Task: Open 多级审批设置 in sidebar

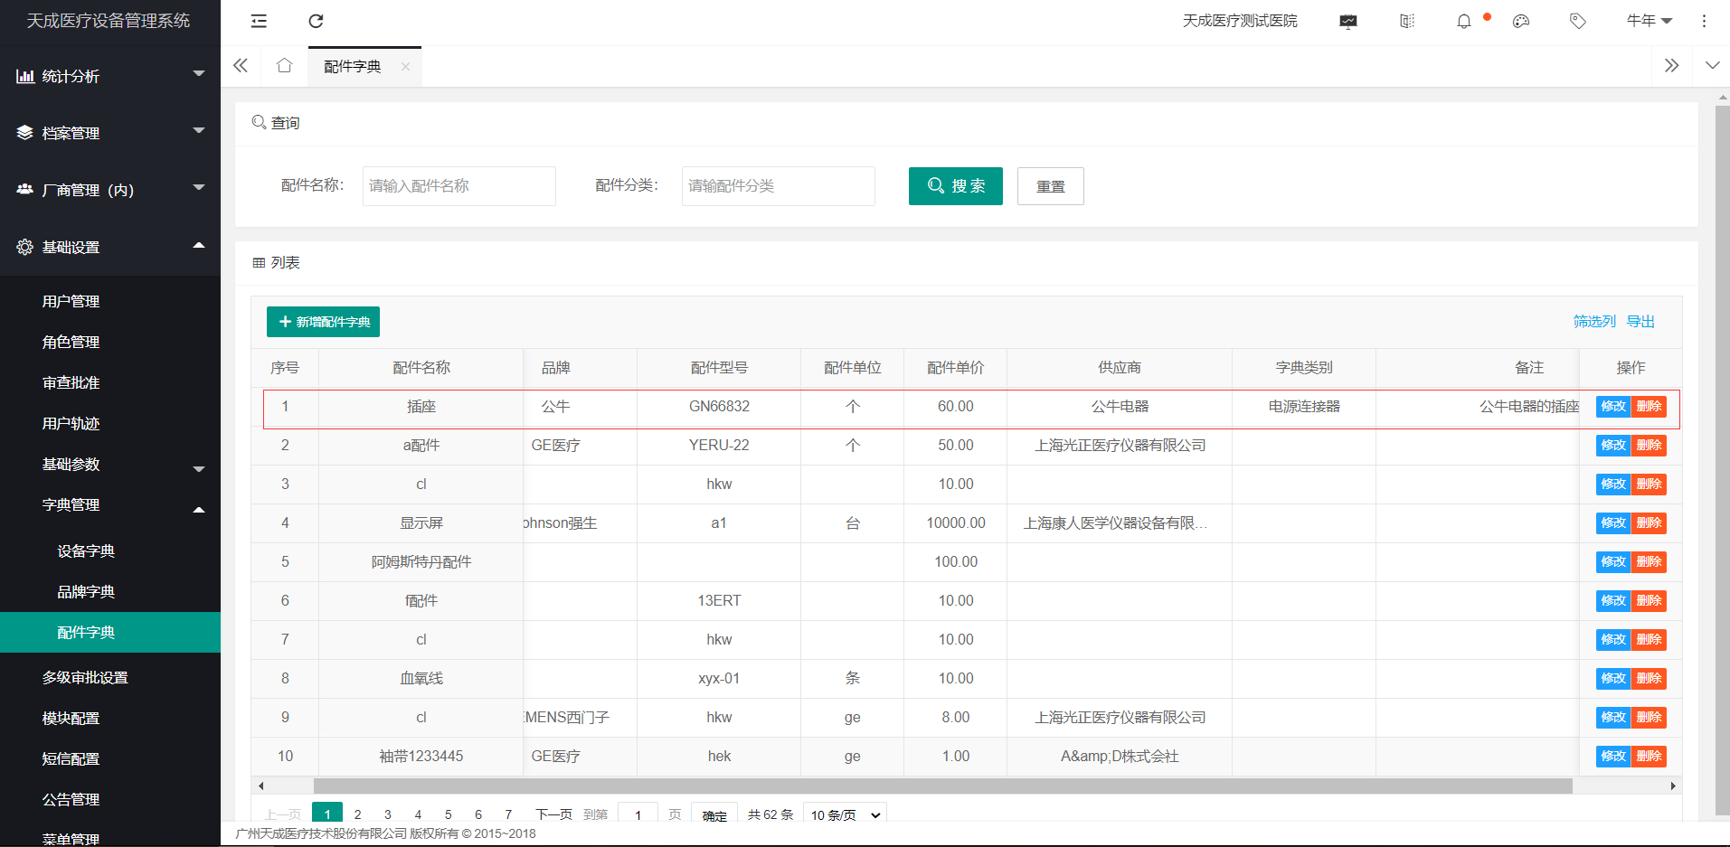Action: click(x=85, y=677)
